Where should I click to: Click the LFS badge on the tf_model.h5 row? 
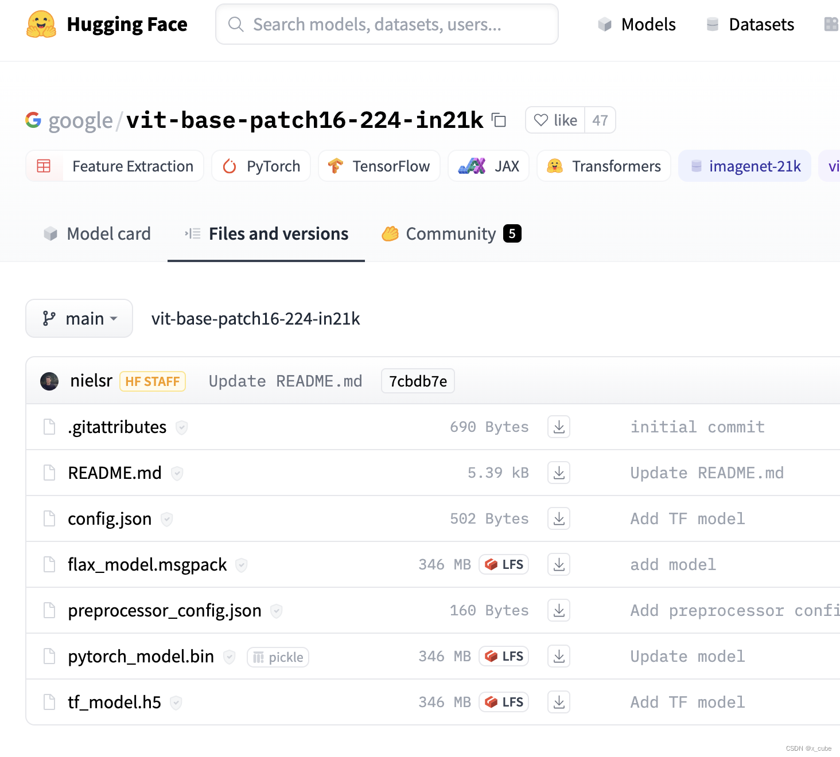tap(504, 702)
